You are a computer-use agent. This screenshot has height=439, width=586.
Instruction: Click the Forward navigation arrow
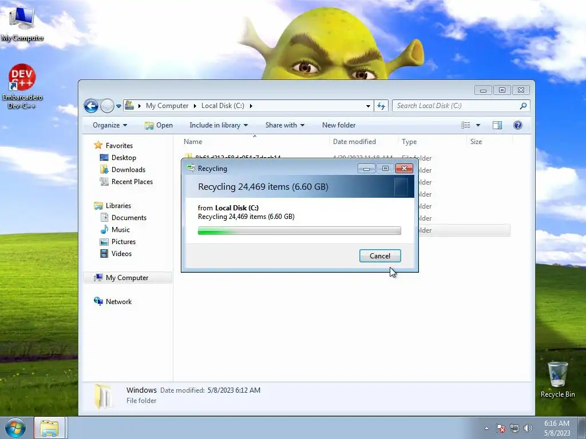107,106
